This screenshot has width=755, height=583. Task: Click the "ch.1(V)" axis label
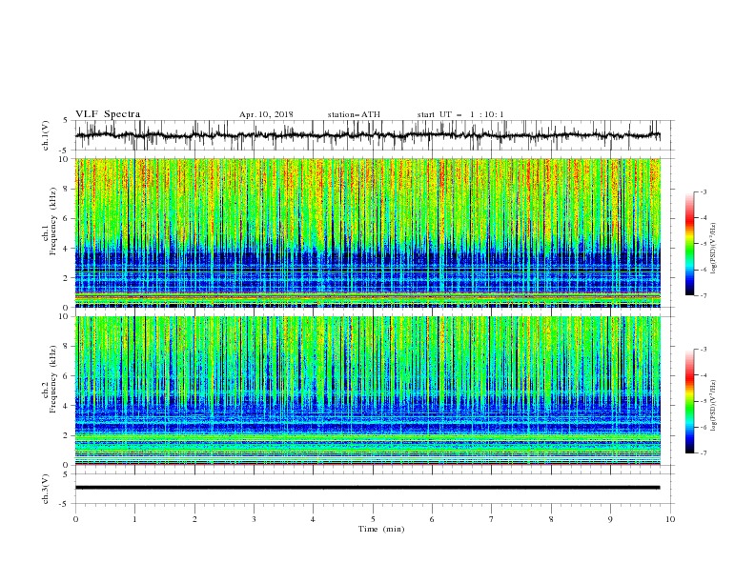(x=46, y=135)
